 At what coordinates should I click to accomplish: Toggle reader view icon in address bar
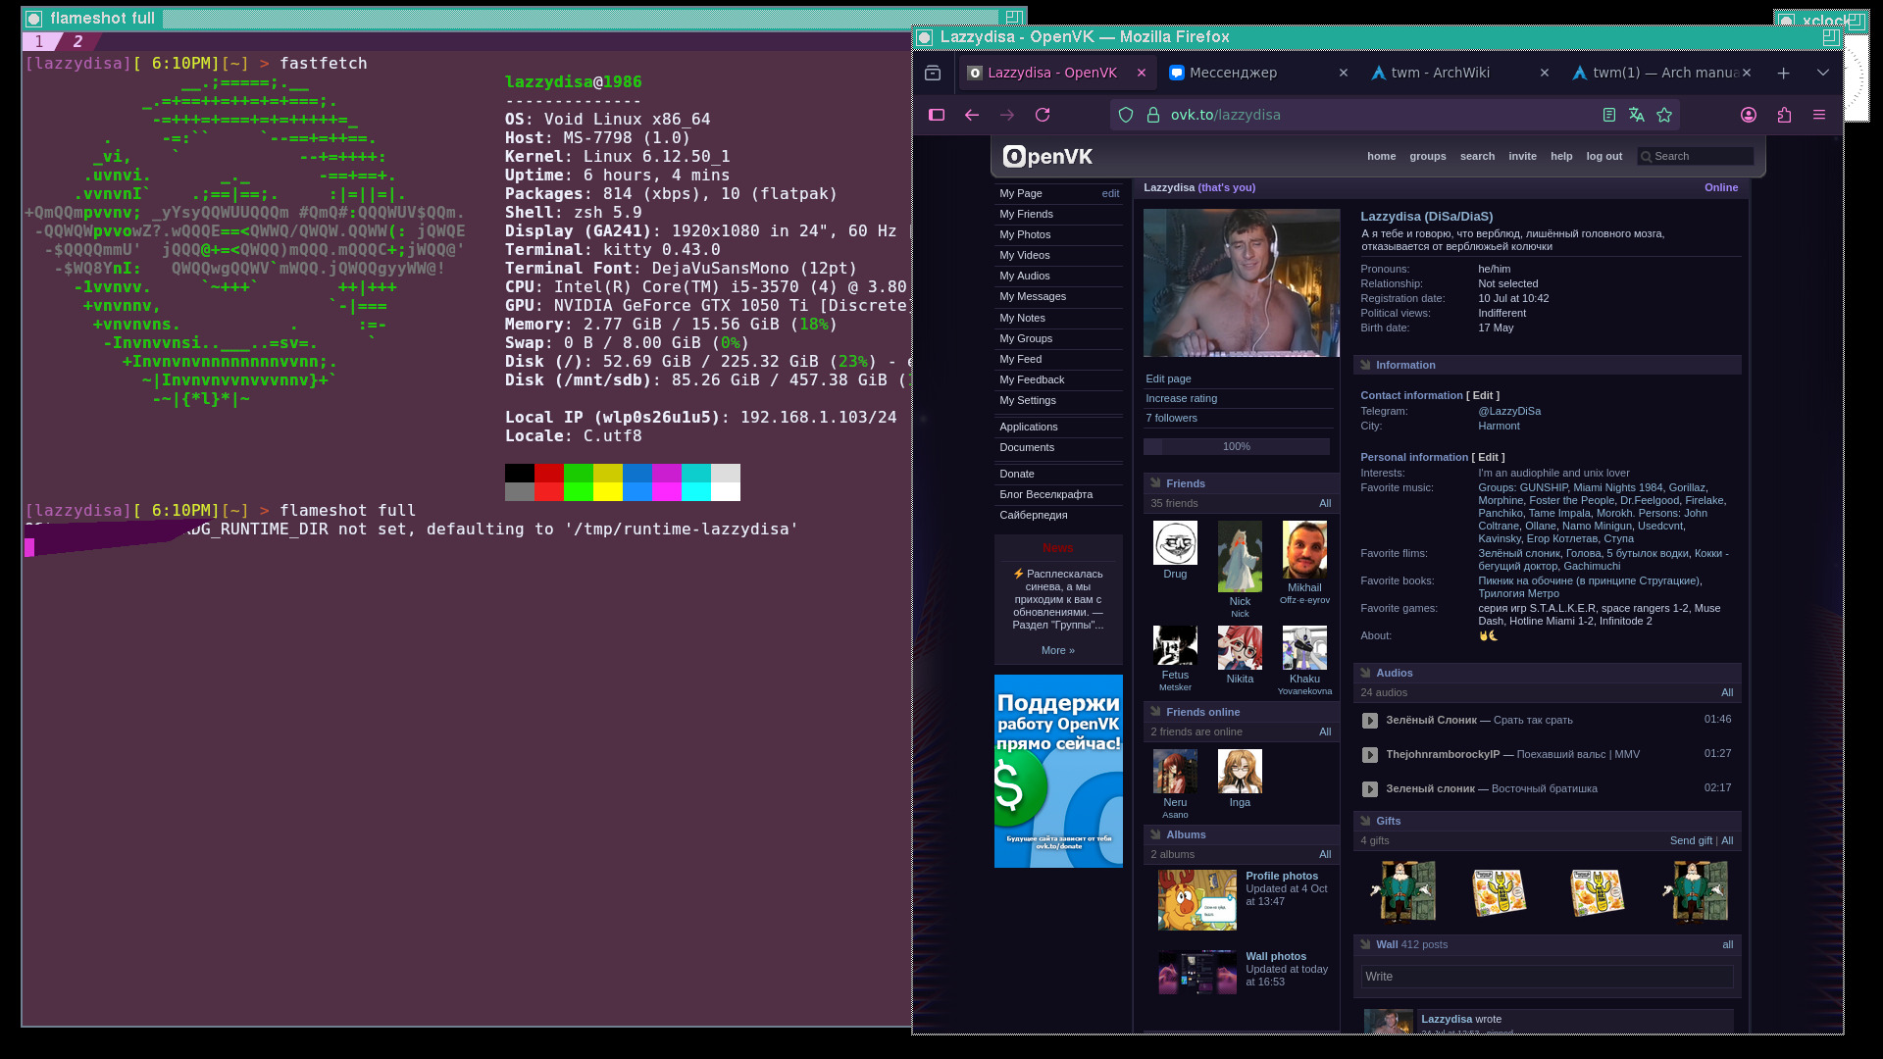1609,115
